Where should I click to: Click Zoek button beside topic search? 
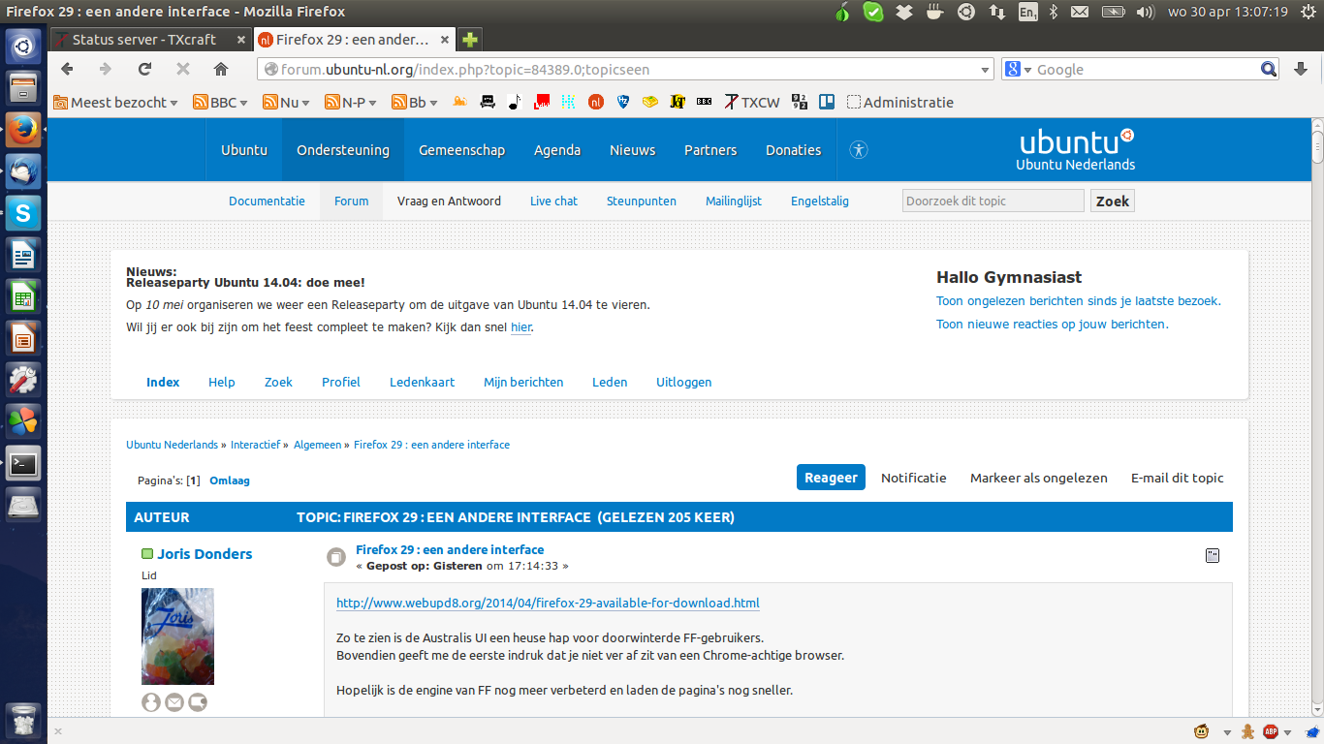tap(1113, 201)
